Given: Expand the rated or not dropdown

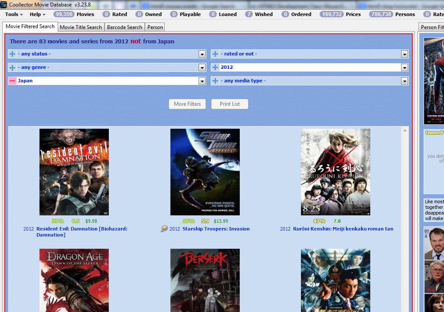Looking at the screenshot, I should tap(405, 54).
